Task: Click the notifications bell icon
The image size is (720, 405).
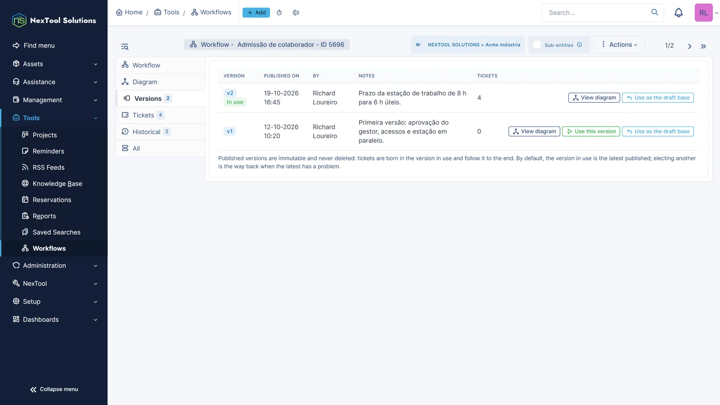Action: point(679,13)
